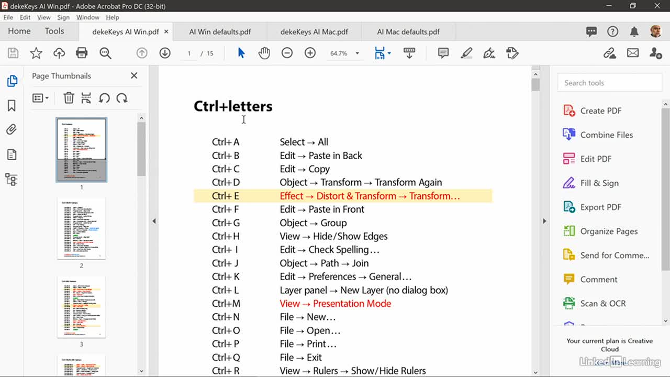Image resolution: width=670 pixels, height=377 pixels.
Task: Open the Window menu
Action: click(x=88, y=17)
